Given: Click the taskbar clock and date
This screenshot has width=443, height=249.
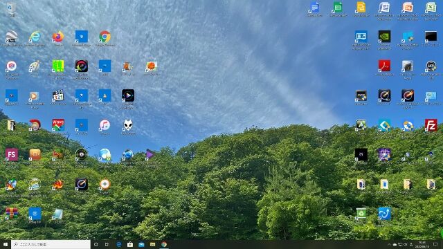Looking at the screenshot, I should coord(422,244).
